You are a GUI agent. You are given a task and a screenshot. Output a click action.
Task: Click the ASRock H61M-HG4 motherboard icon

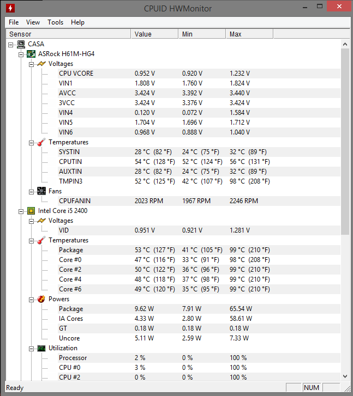31,54
